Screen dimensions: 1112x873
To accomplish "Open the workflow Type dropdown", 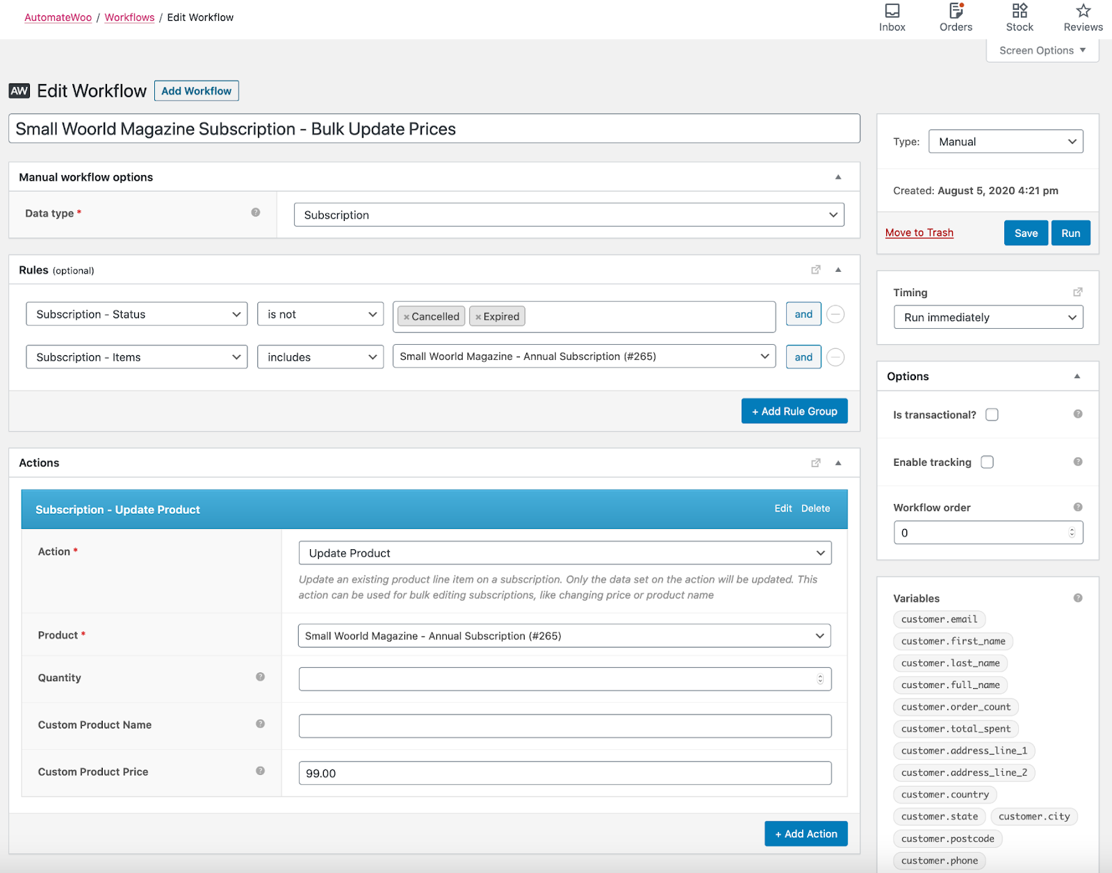I will tap(1006, 142).
